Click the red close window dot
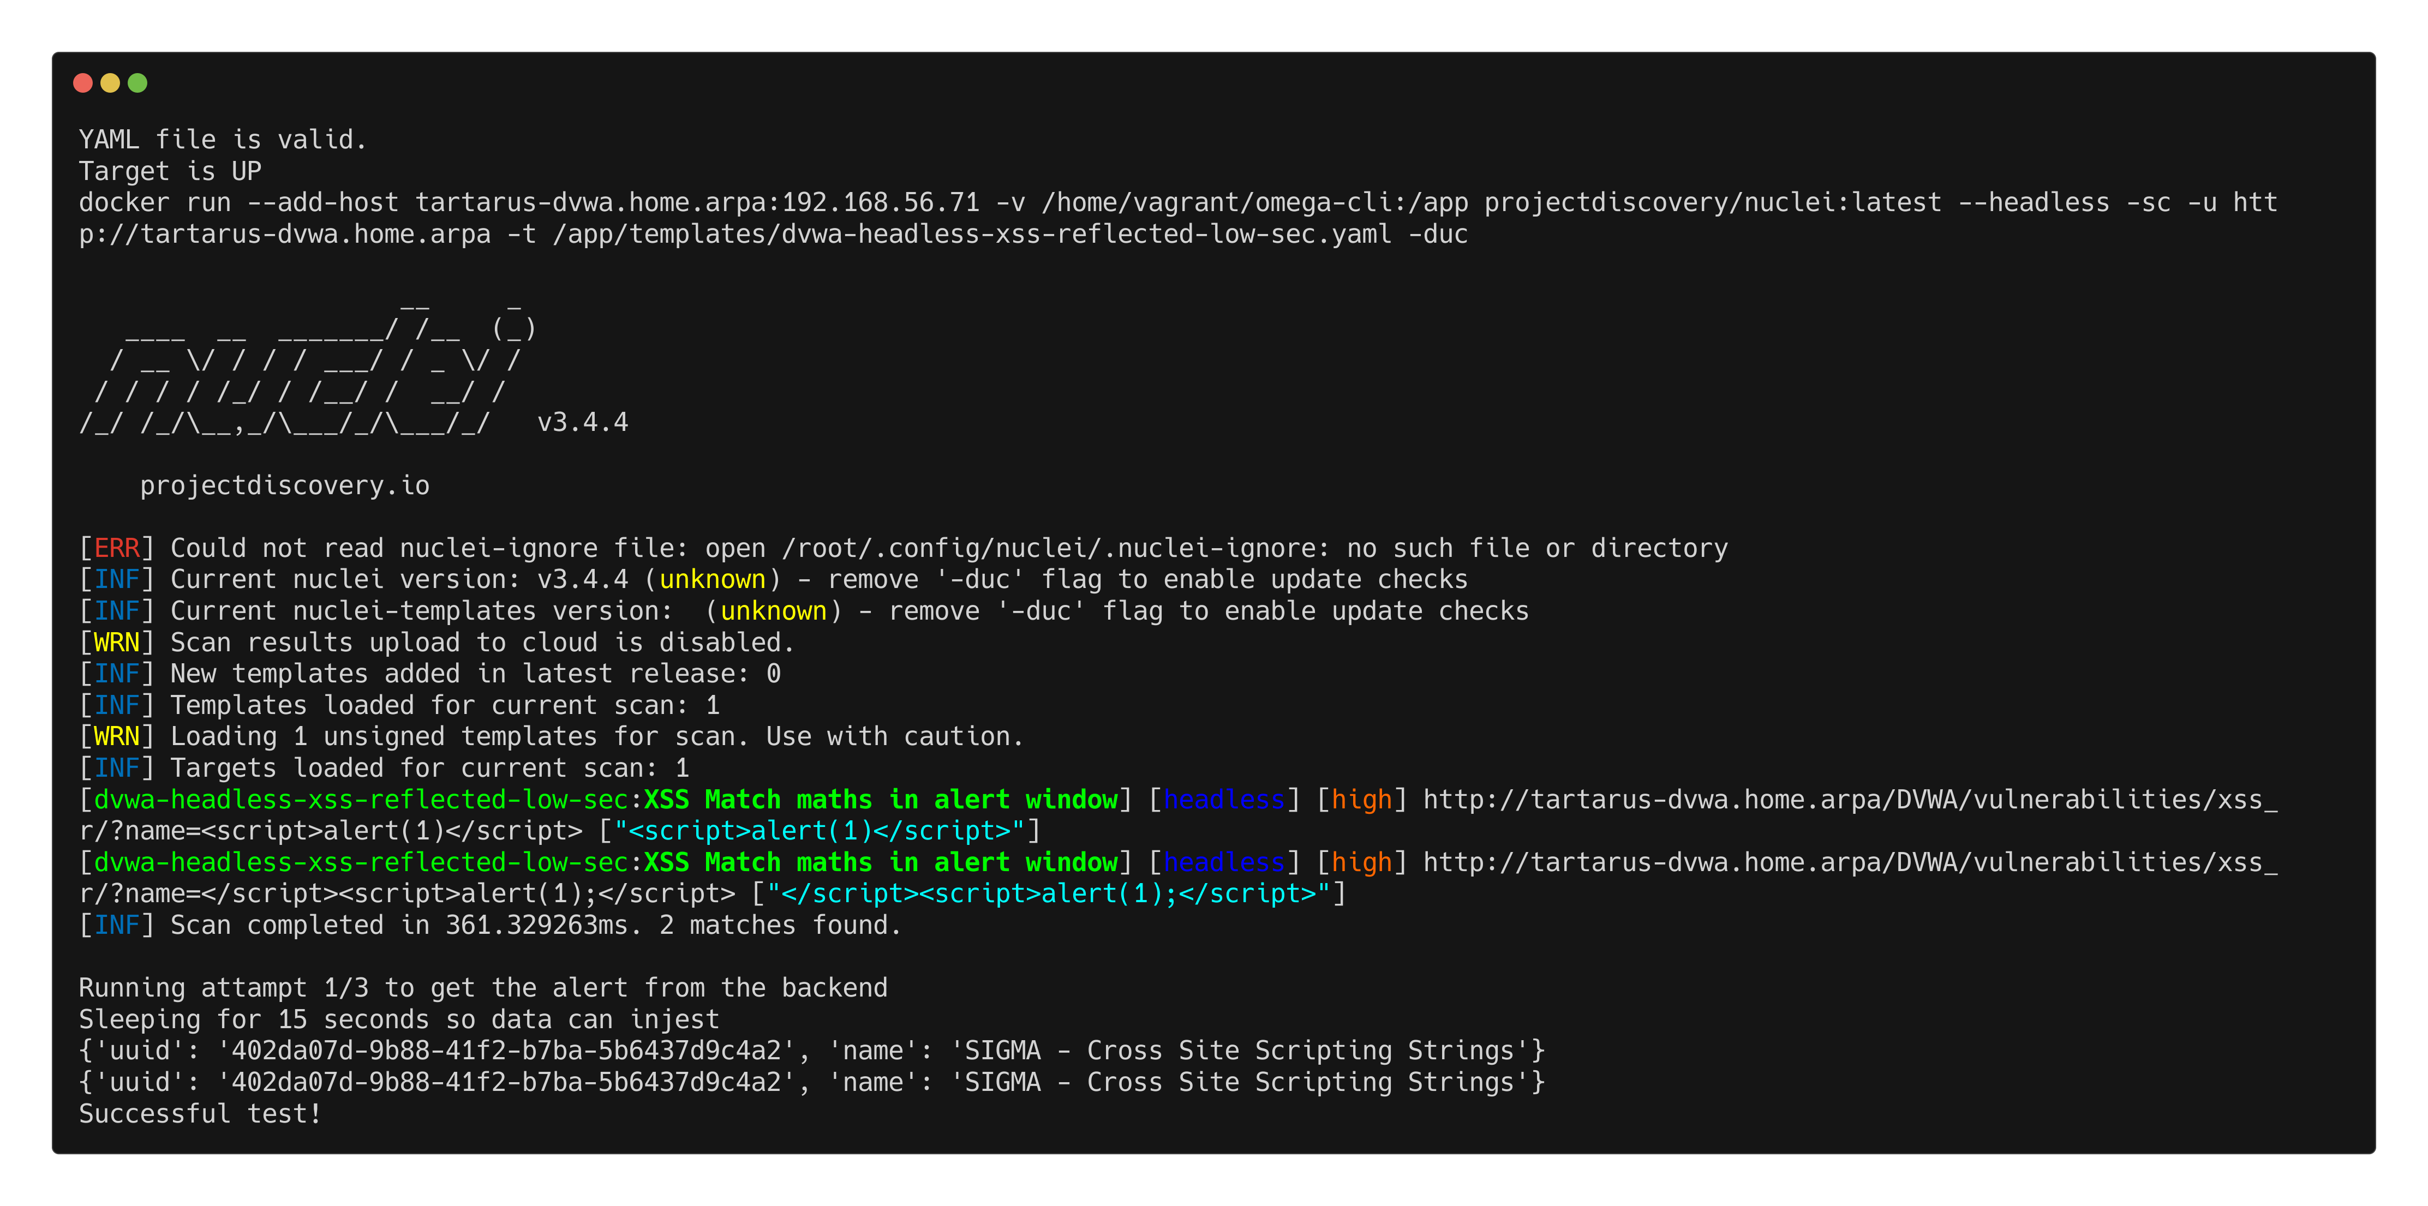 (x=83, y=83)
